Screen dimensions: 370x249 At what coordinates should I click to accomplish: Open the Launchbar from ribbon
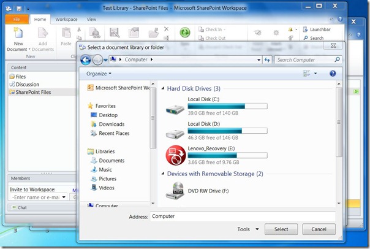[317, 29]
